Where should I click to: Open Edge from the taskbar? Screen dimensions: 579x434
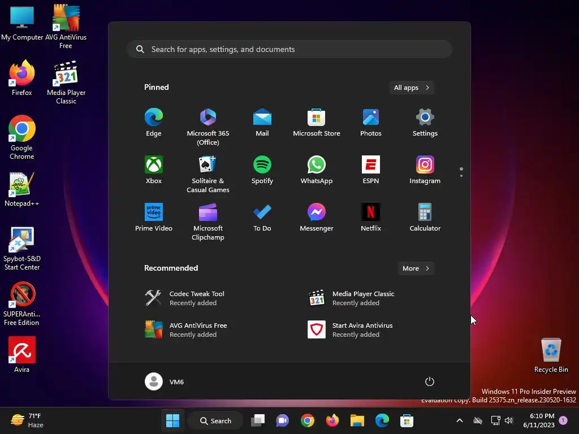point(382,420)
